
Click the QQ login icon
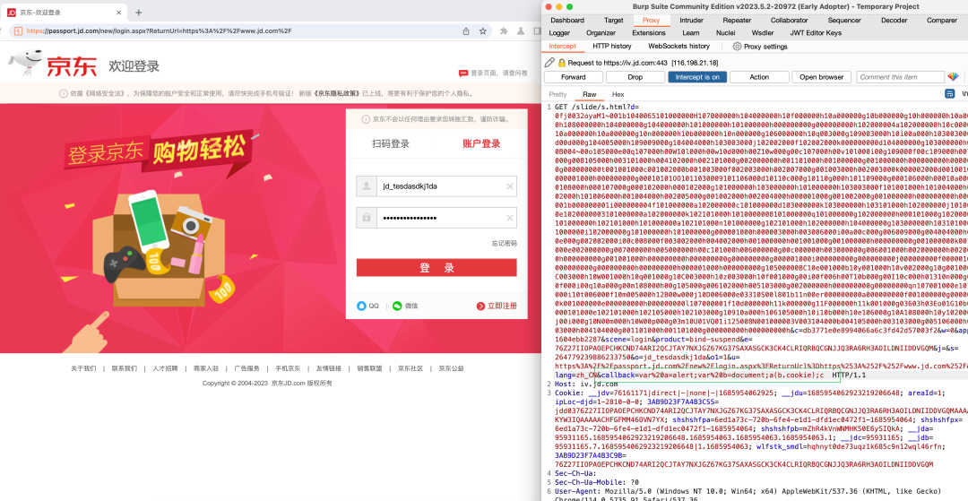361,306
